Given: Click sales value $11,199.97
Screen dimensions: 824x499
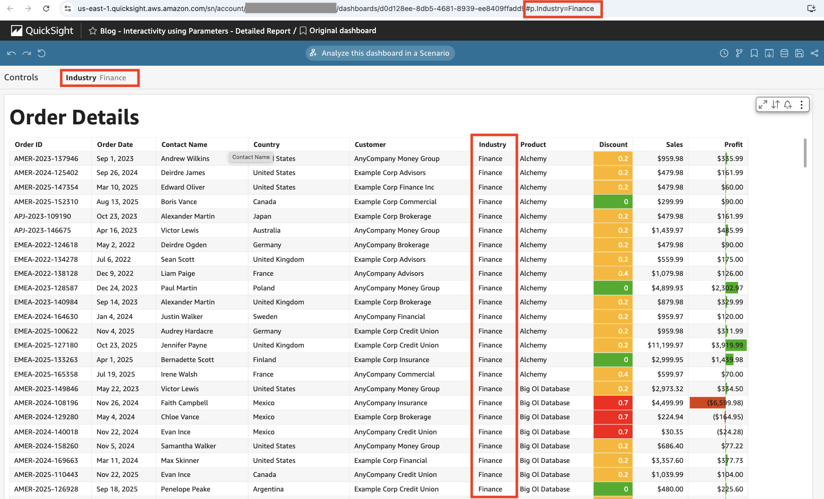Looking at the screenshot, I should (665, 345).
